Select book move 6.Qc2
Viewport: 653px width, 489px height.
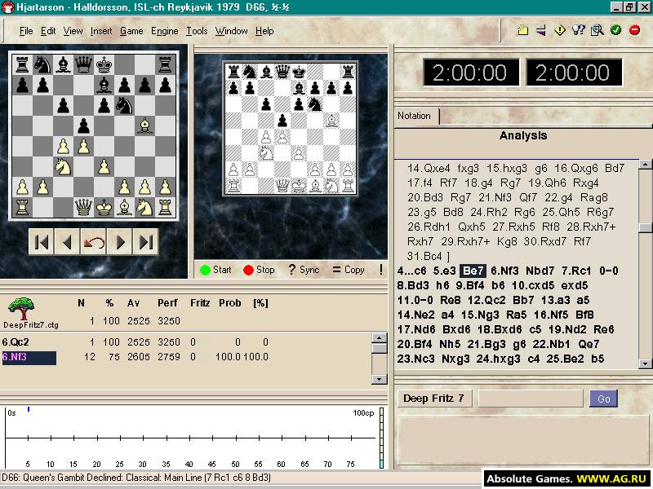pyautogui.click(x=16, y=341)
